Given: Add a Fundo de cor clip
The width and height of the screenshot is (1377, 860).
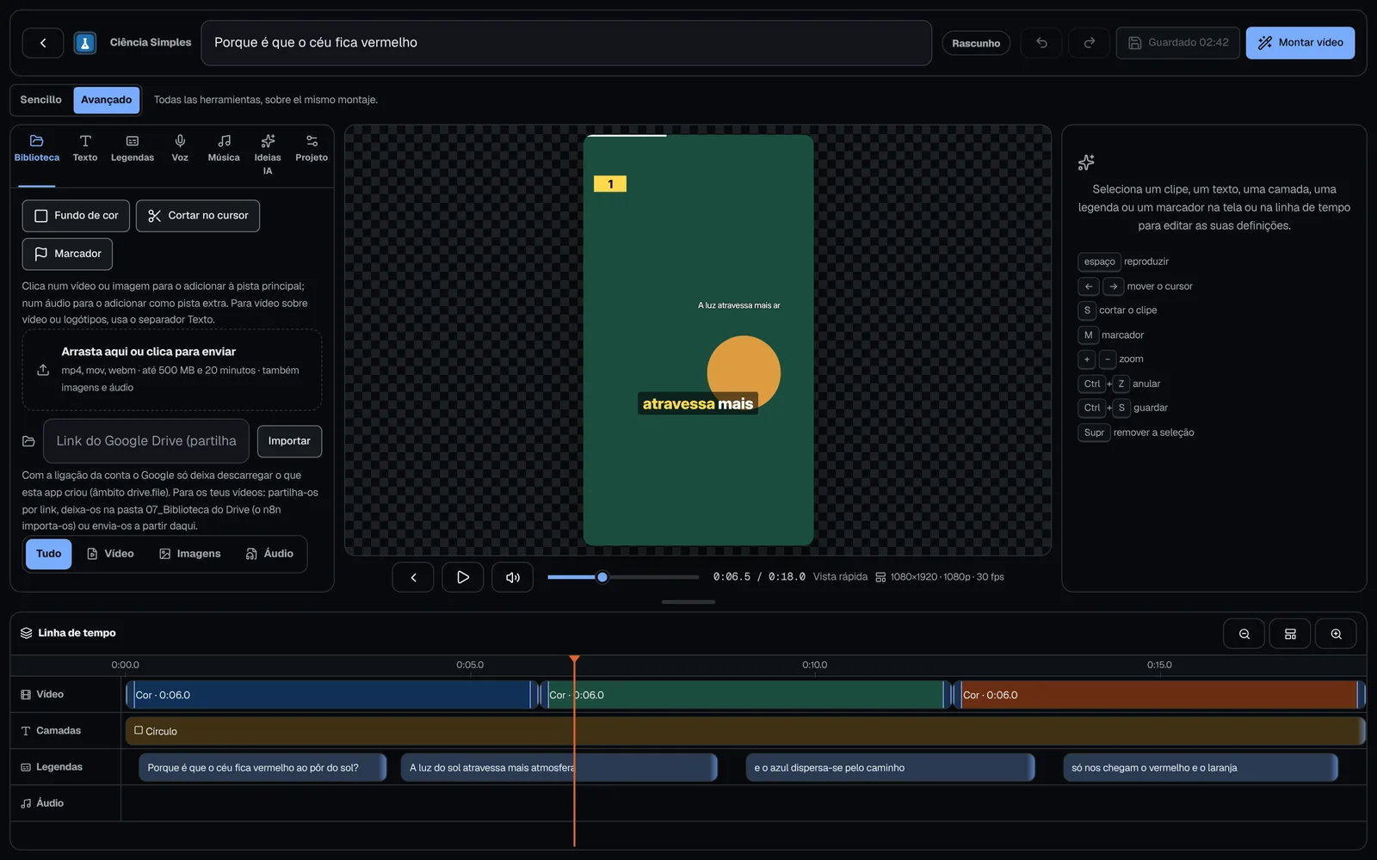Looking at the screenshot, I should [x=76, y=216].
